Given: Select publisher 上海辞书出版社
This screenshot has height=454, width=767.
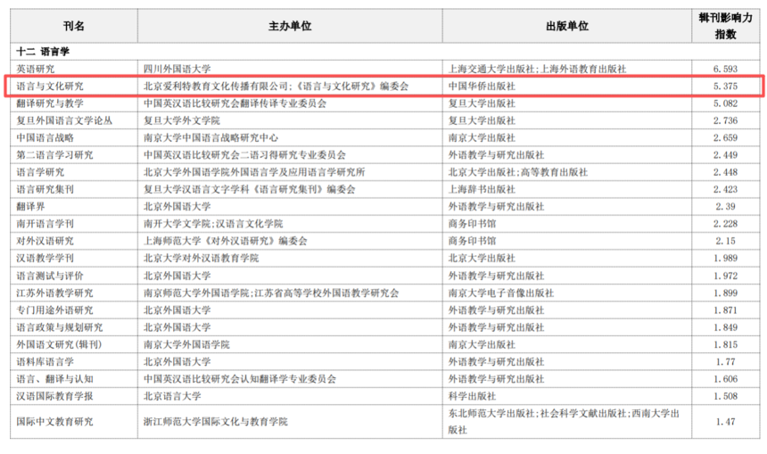Looking at the screenshot, I should tap(482, 189).
